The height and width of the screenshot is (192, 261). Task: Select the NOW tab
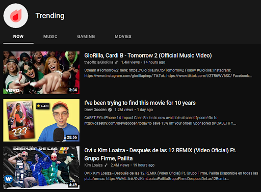coord(18,37)
